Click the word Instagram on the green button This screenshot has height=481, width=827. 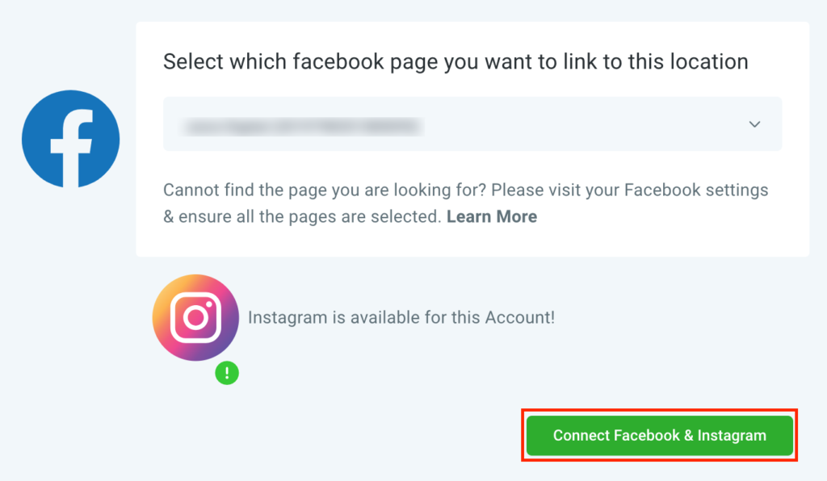(x=732, y=436)
